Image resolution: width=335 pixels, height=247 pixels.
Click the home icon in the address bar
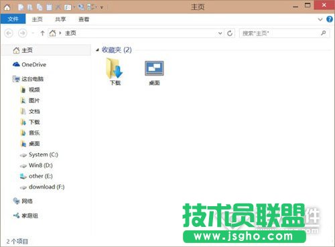tap(53, 33)
